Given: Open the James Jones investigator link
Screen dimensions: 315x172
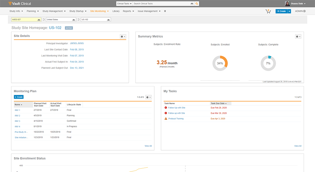Looking at the screenshot, I should point(77,43).
